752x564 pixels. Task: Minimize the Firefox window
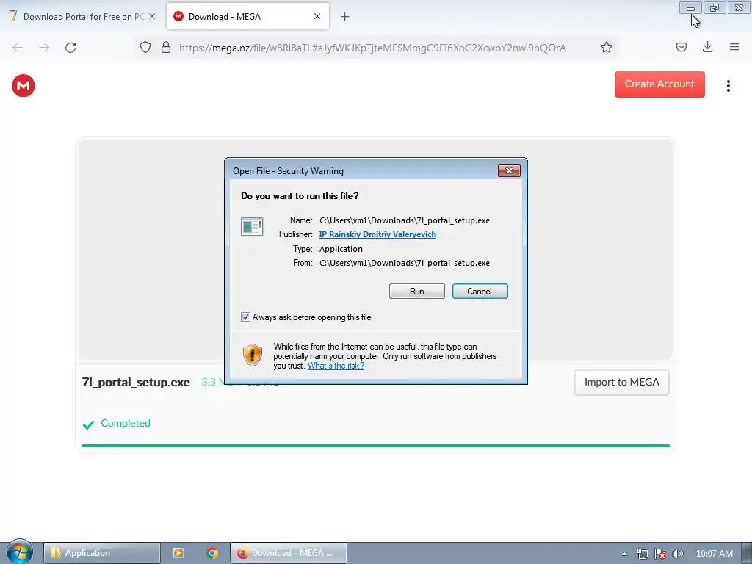click(690, 8)
